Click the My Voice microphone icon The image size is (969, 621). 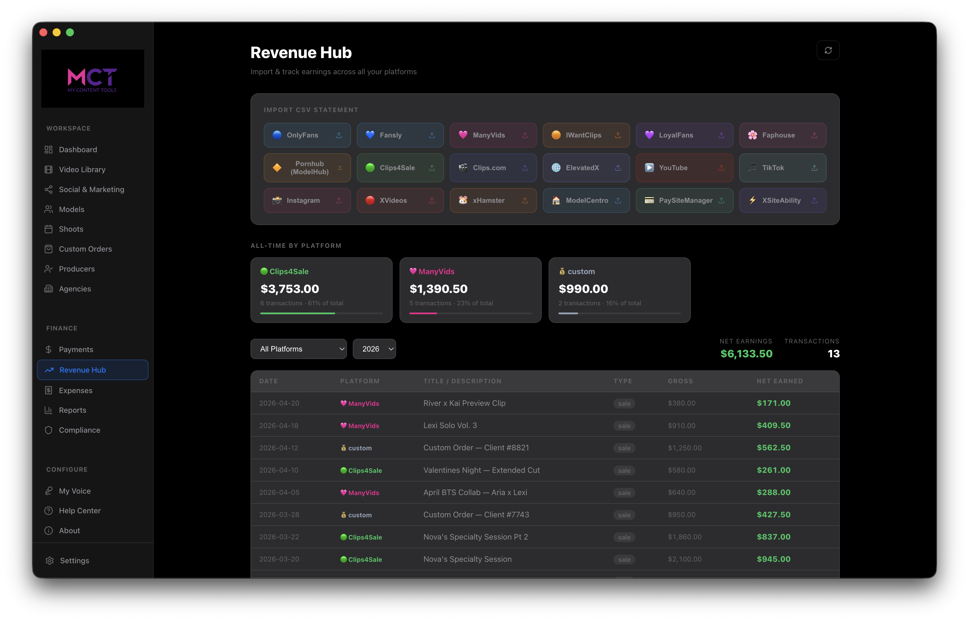tap(49, 490)
